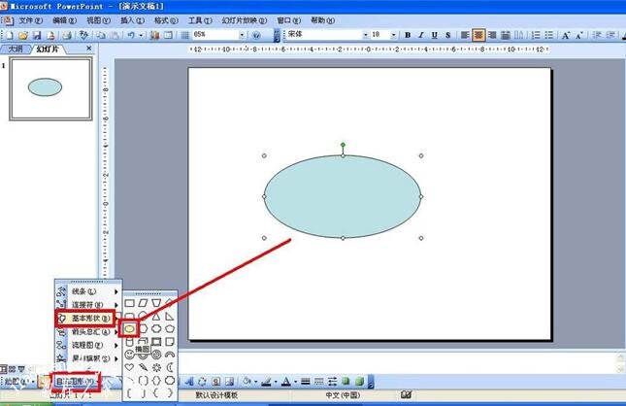
Task: Toggle Italic formatting
Action: pos(421,35)
